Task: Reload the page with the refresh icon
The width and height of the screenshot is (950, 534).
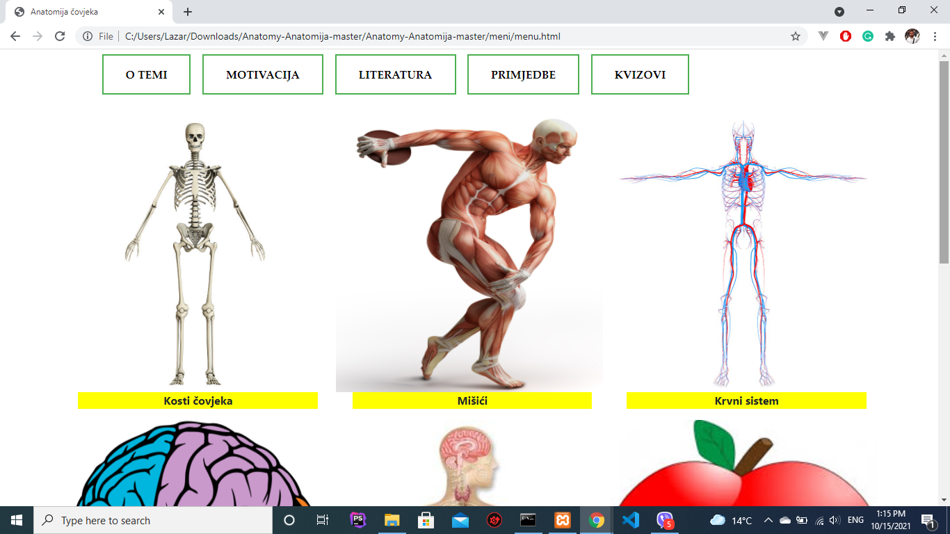Action: pos(60,36)
